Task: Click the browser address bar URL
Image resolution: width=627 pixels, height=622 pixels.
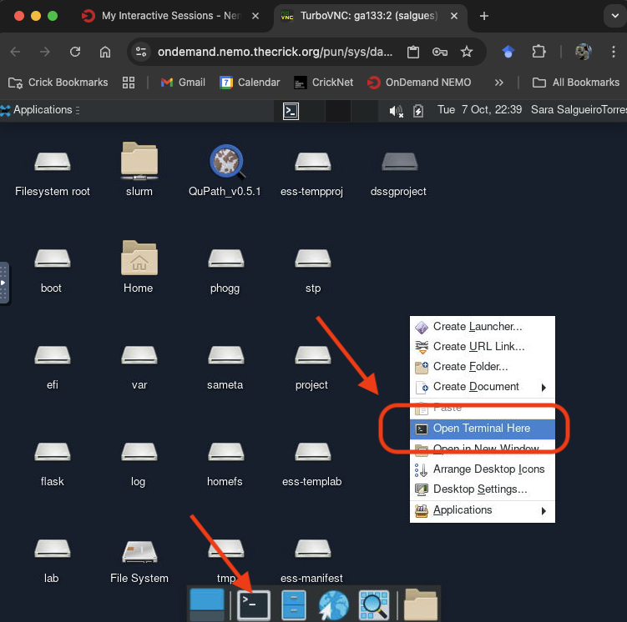Action: click(x=276, y=52)
